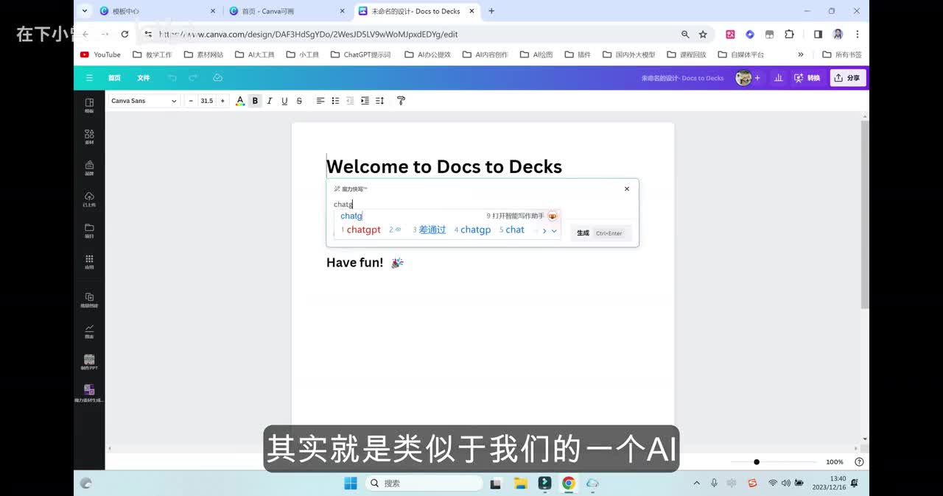Open the Elements panel in the sidebar
943x496 pixels.
[x=89, y=136]
